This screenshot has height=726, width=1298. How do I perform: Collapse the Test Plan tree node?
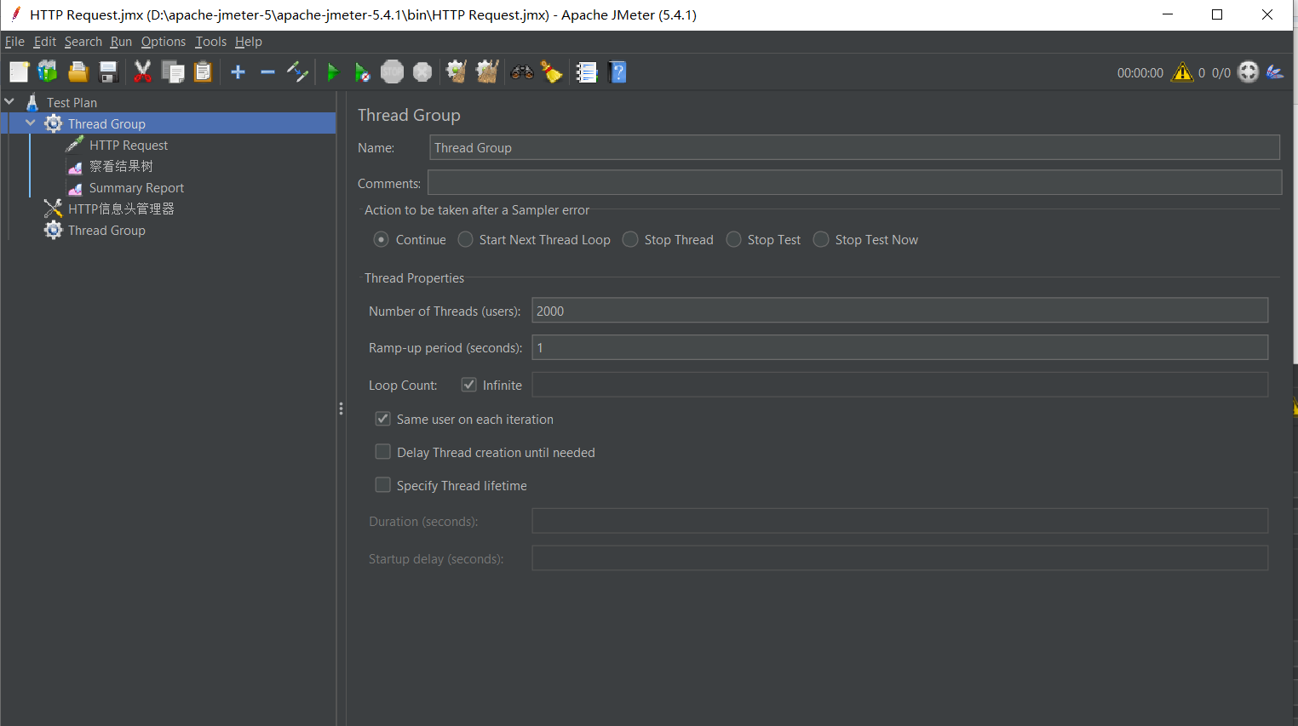click(9, 101)
